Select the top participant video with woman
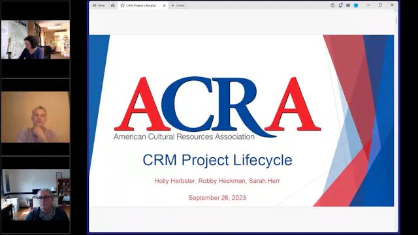Screen dimensions: 418x235 [x=35, y=40]
